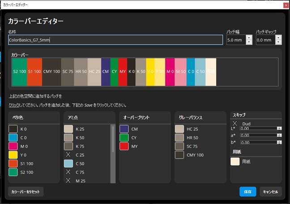Increase the パッチ幅 patch width
This screenshot has width=290, height=204.
tap(249, 37)
